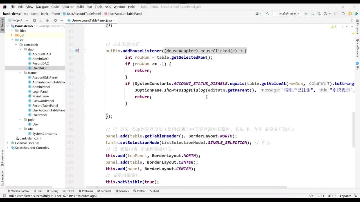
Task: Open the Profiler tool window
Action: point(139,191)
